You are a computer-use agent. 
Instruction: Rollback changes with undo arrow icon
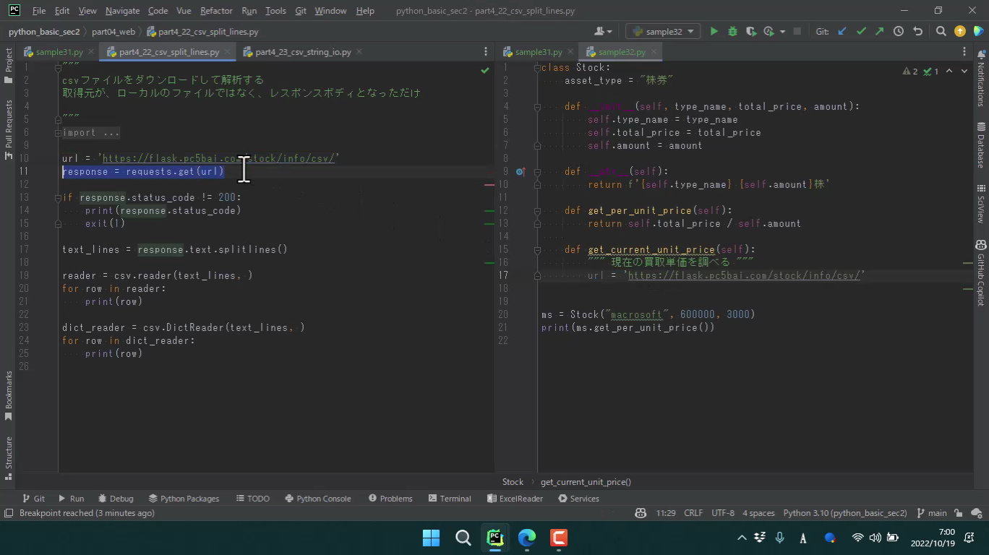point(917,31)
